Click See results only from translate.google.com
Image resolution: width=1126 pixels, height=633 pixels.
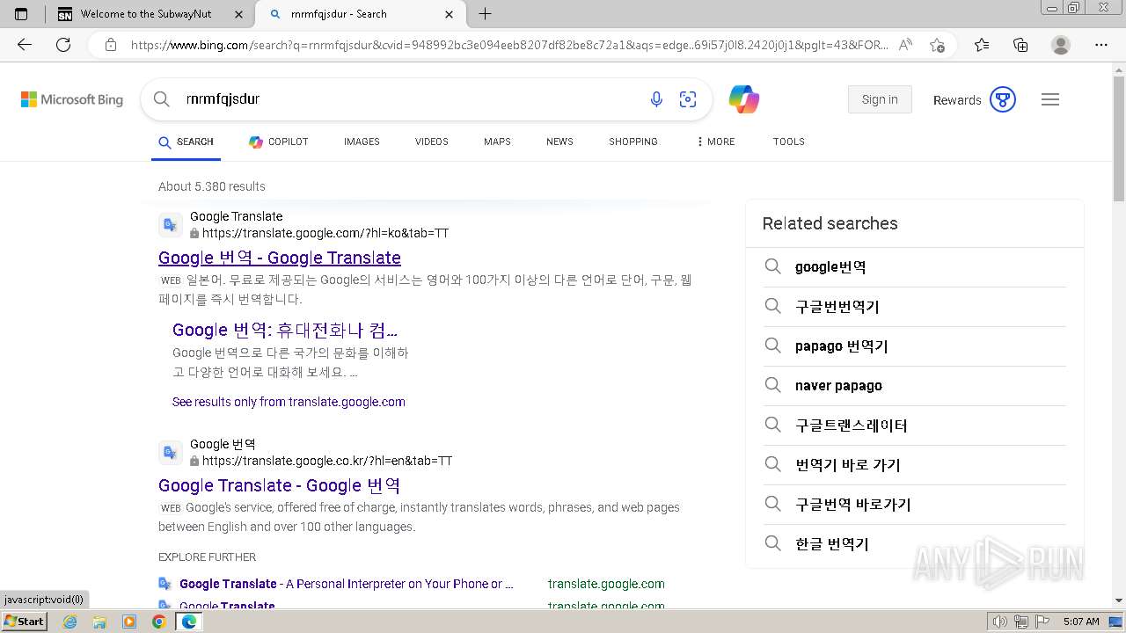tap(289, 402)
